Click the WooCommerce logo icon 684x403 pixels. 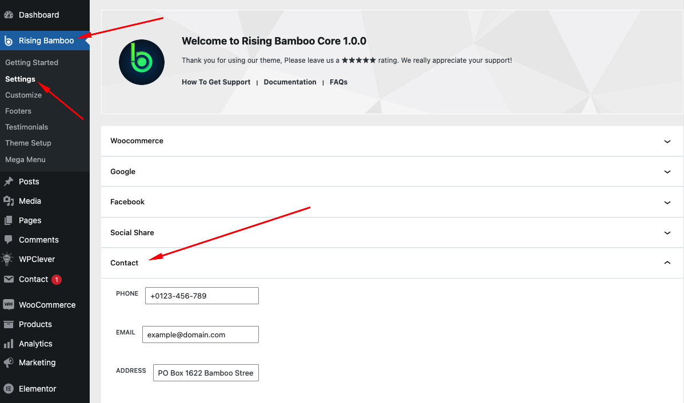(x=9, y=305)
